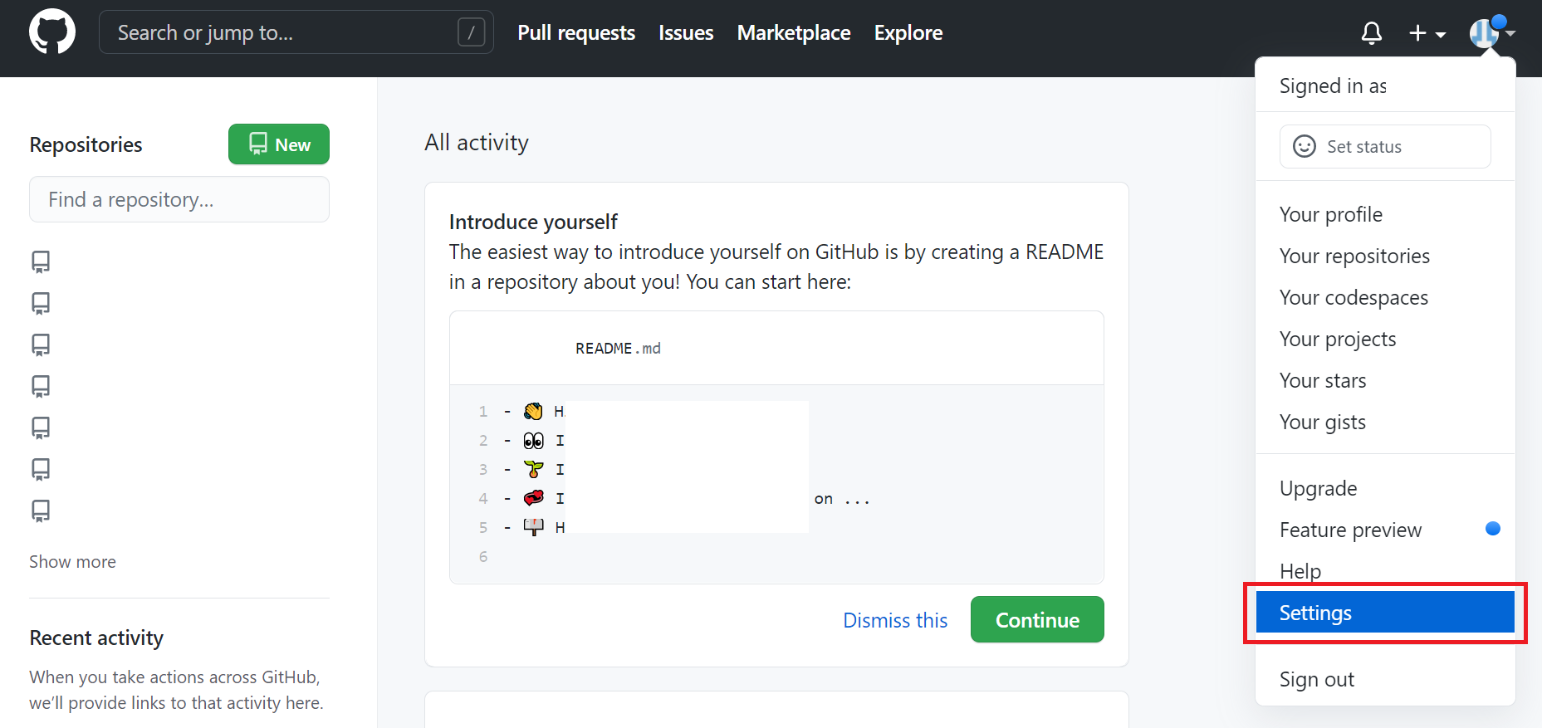Go to Explore
This screenshot has width=1542, height=728.
pyautogui.click(x=908, y=32)
